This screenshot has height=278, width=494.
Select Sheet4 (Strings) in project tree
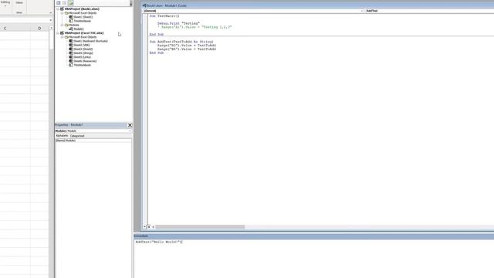[x=83, y=53]
